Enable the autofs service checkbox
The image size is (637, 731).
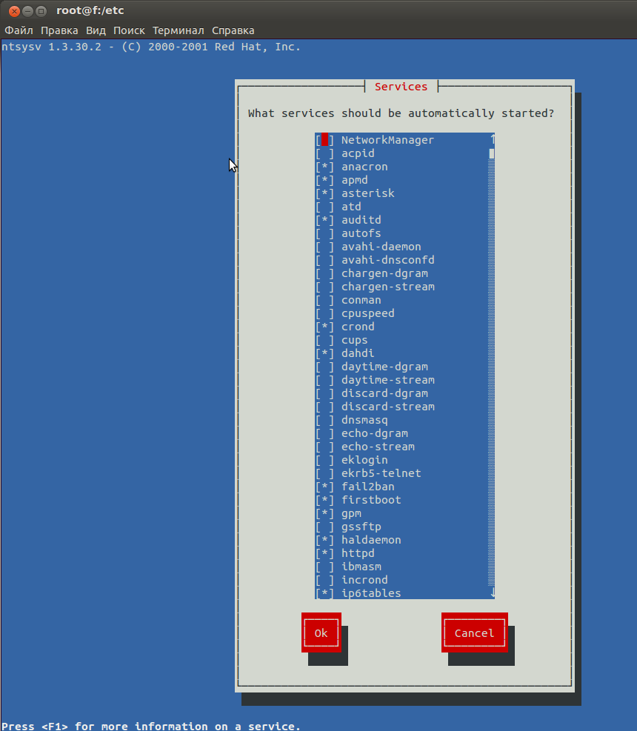325,233
